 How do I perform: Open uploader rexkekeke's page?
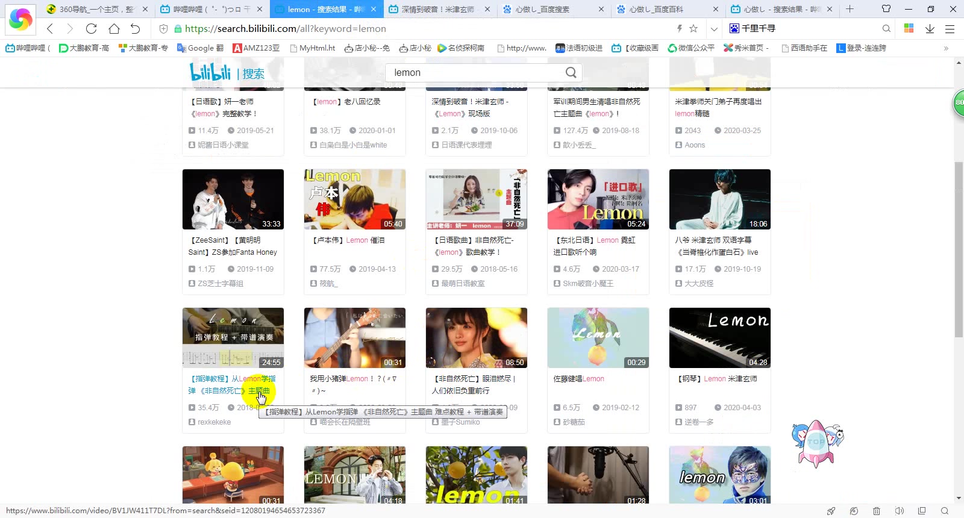(214, 422)
